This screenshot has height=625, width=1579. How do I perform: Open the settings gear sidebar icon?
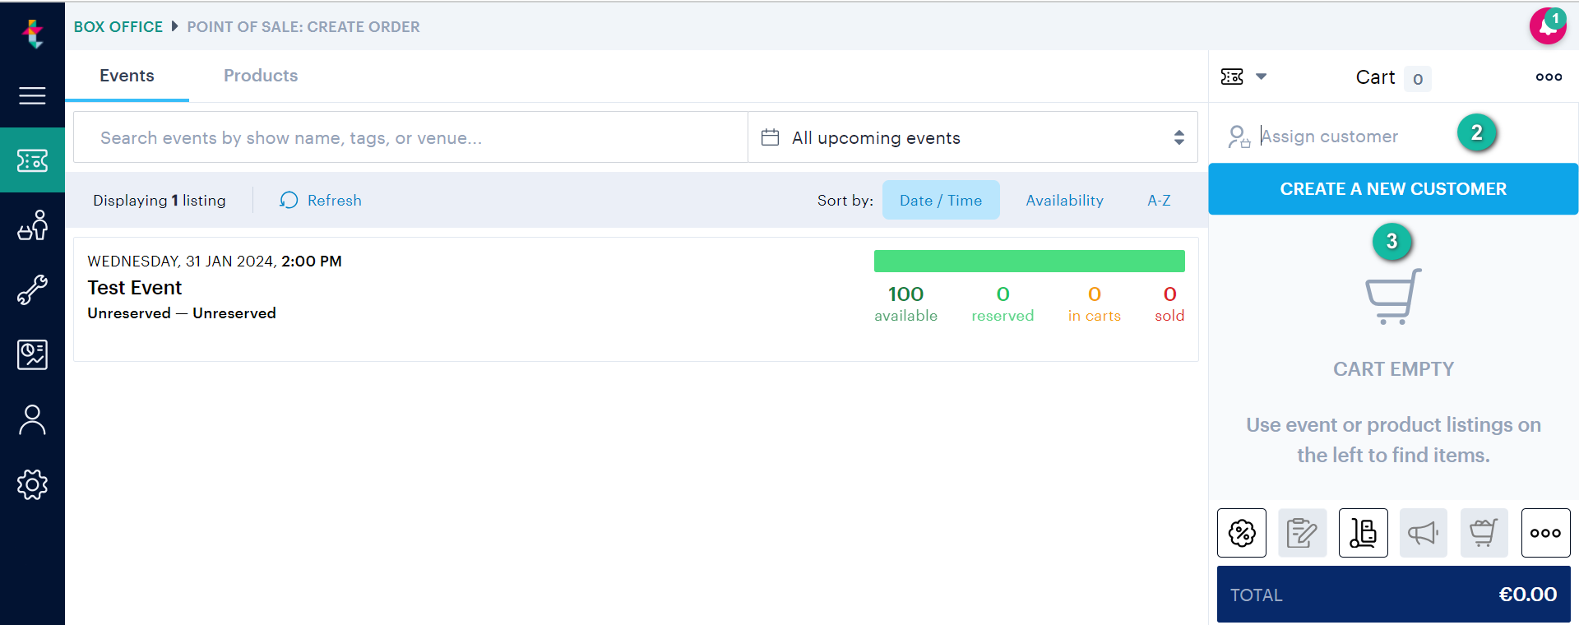tap(32, 484)
